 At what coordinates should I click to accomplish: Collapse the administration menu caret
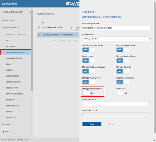[x=18, y=28]
